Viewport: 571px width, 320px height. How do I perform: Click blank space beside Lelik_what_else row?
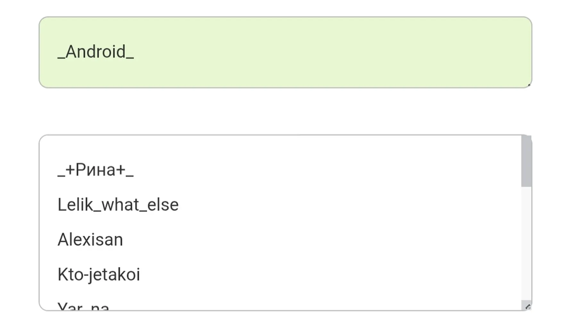[349, 204]
